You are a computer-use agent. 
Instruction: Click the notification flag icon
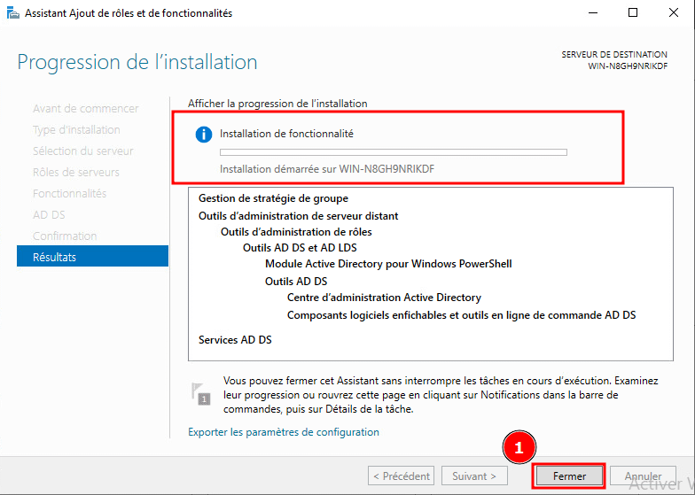(x=202, y=393)
